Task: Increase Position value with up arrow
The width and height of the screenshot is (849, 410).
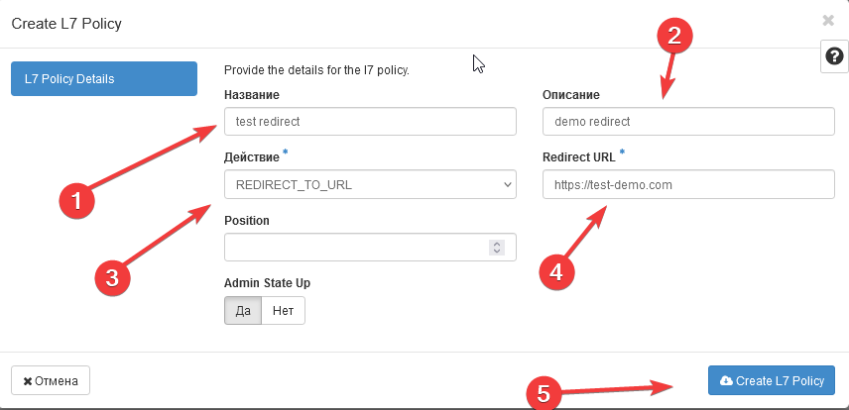Action: pyautogui.click(x=498, y=243)
